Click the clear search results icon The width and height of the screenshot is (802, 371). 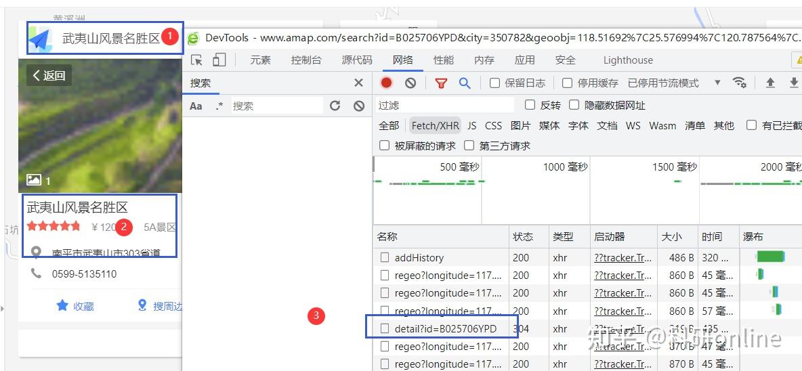359,106
